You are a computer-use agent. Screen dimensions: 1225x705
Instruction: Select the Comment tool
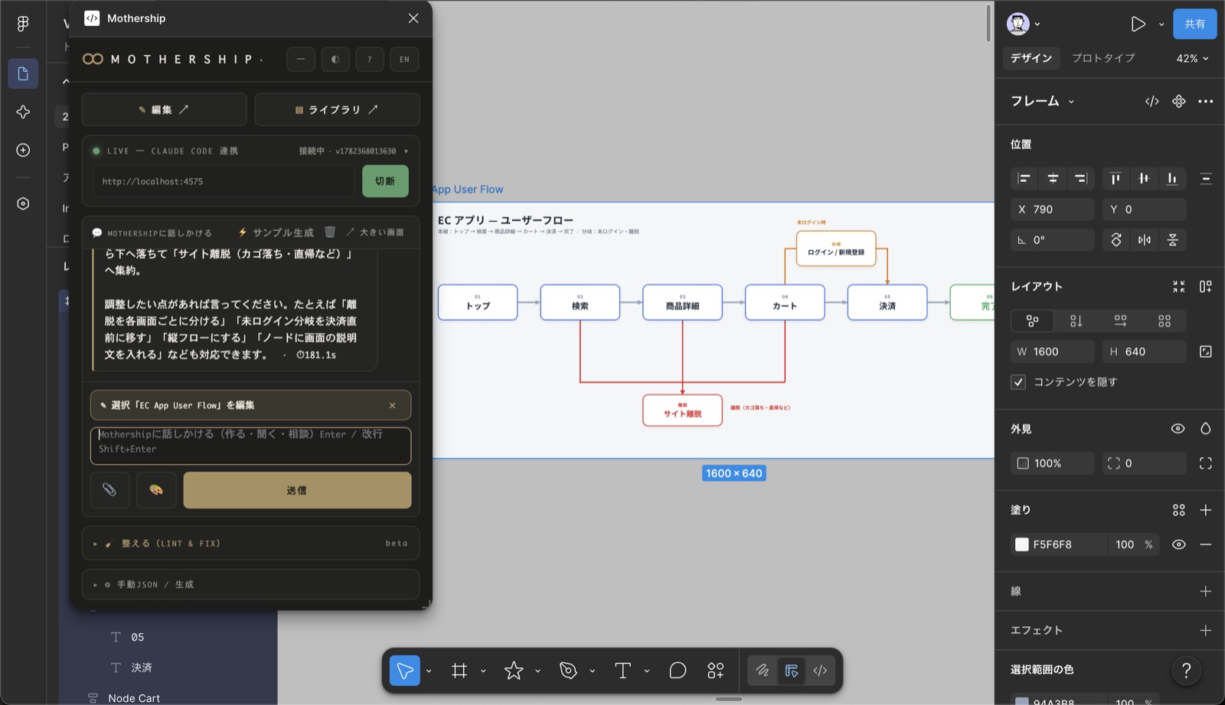[x=678, y=671]
